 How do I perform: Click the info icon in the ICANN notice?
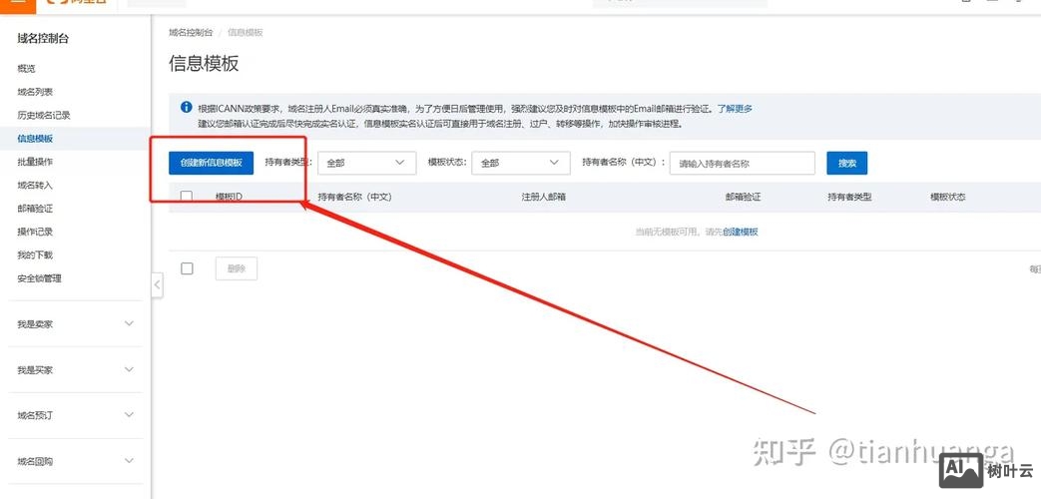point(187,108)
